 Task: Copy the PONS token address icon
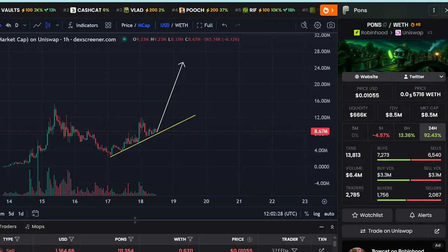tap(385, 25)
